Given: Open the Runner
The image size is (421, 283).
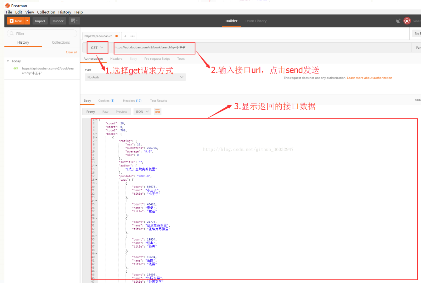Looking at the screenshot, I should pyautogui.click(x=58, y=21).
